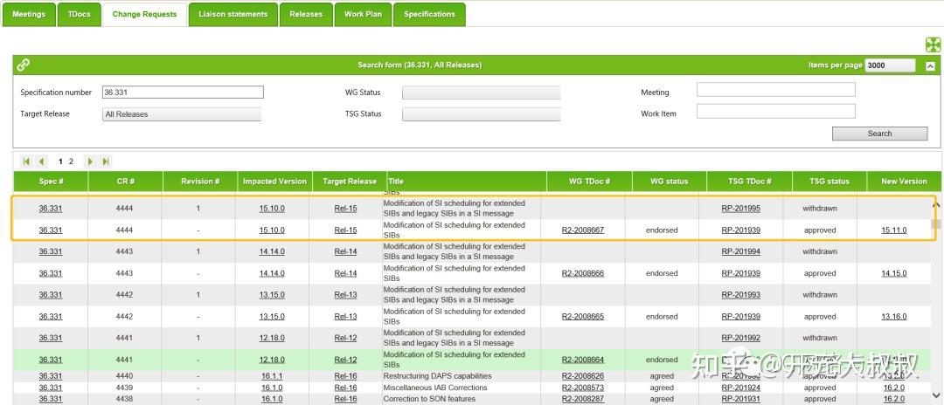
Task: Click the Search button
Action: (879, 134)
